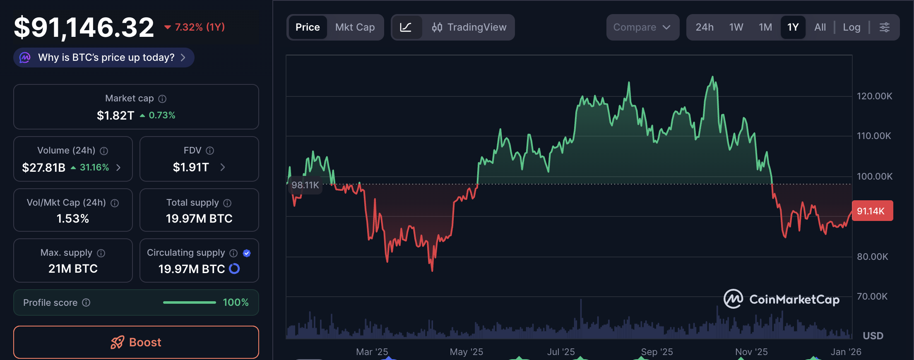Click the Boost button
The width and height of the screenshot is (914, 360).
coord(136,342)
